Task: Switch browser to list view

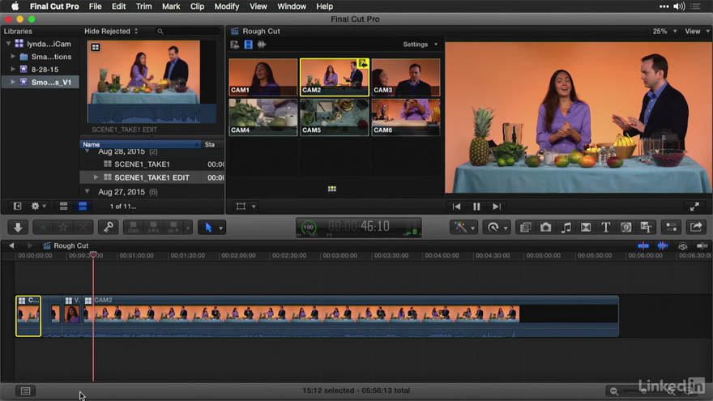Action: [x=83, y=207]
